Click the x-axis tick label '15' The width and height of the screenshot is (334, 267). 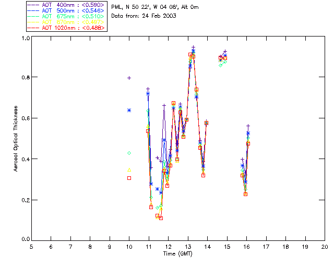[x=227, y=247]
